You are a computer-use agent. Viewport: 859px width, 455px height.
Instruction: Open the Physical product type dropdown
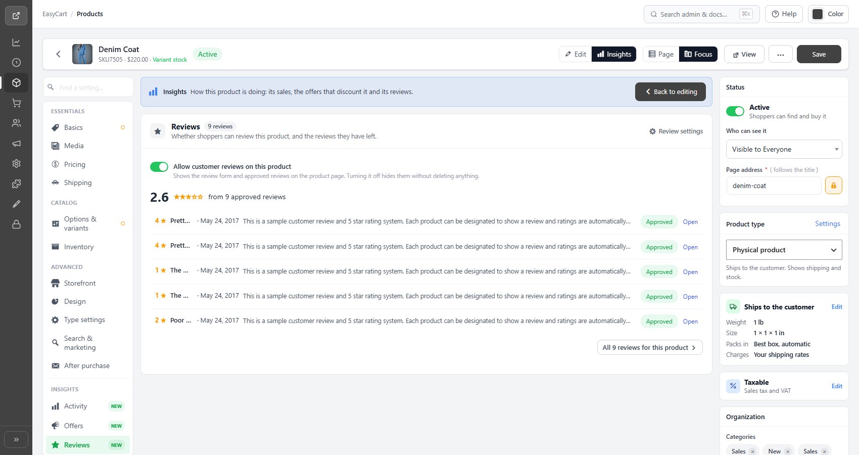[784, 250]
